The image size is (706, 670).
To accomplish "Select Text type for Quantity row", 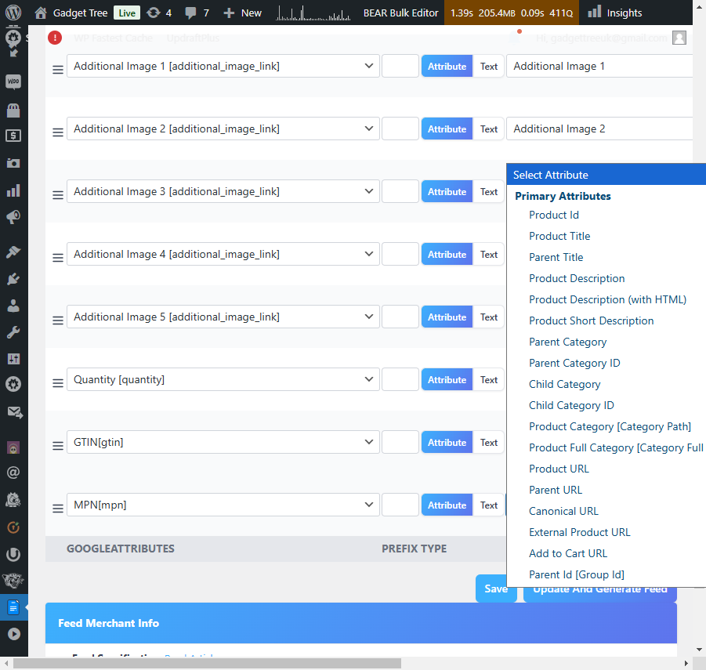I will coord(488,379).
